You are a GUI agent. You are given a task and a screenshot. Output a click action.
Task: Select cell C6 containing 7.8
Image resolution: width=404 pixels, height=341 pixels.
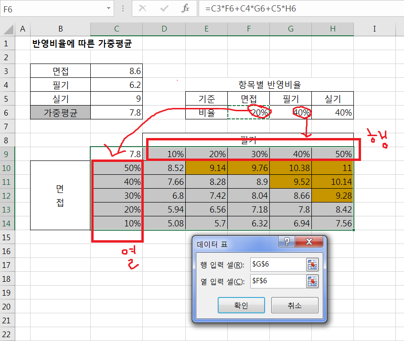click(x=117, y=113)
